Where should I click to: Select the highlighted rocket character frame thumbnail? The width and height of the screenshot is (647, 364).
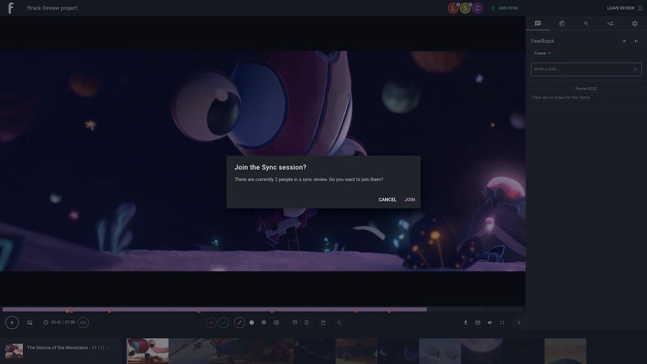tap(148, 351)
